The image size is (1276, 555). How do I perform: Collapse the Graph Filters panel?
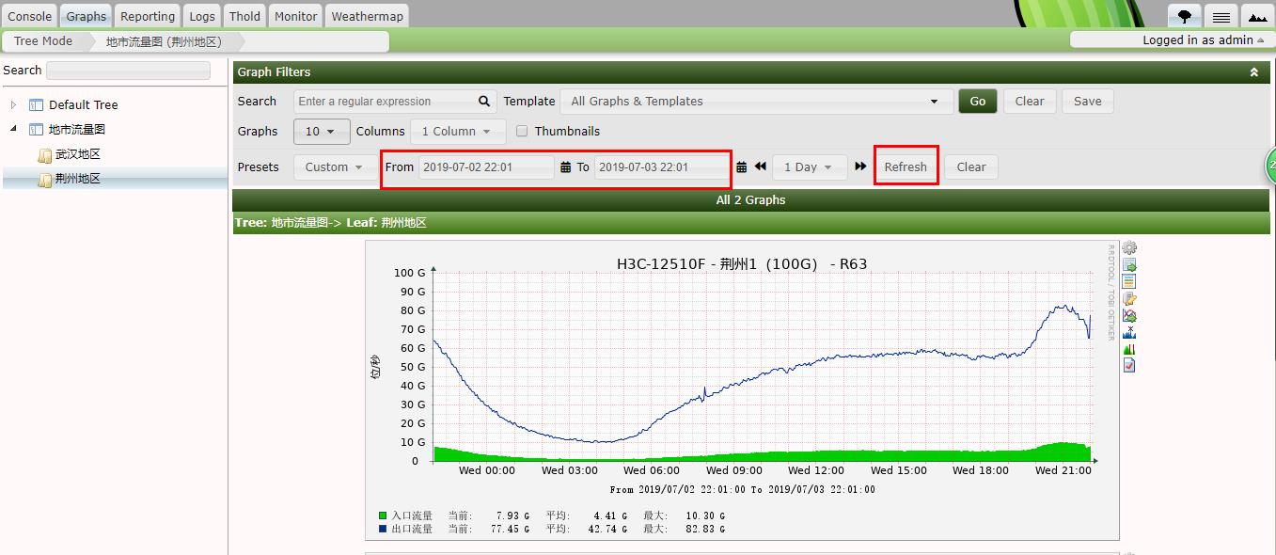1253,72
